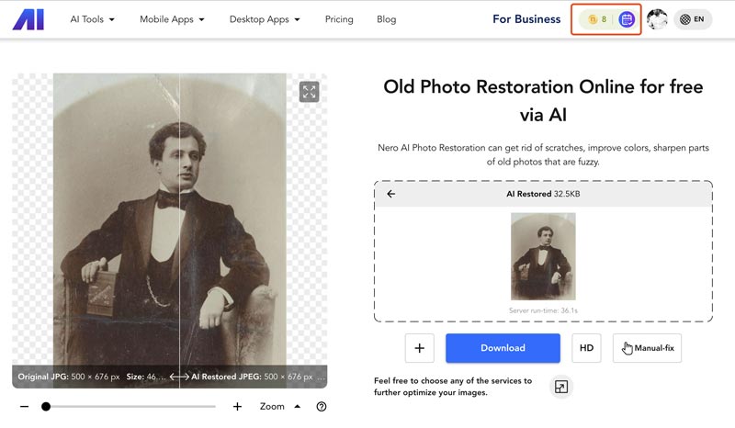This screenshot has width=735, height=428.
Task: Go to the Pricing page
Action: tap(339, 19)
